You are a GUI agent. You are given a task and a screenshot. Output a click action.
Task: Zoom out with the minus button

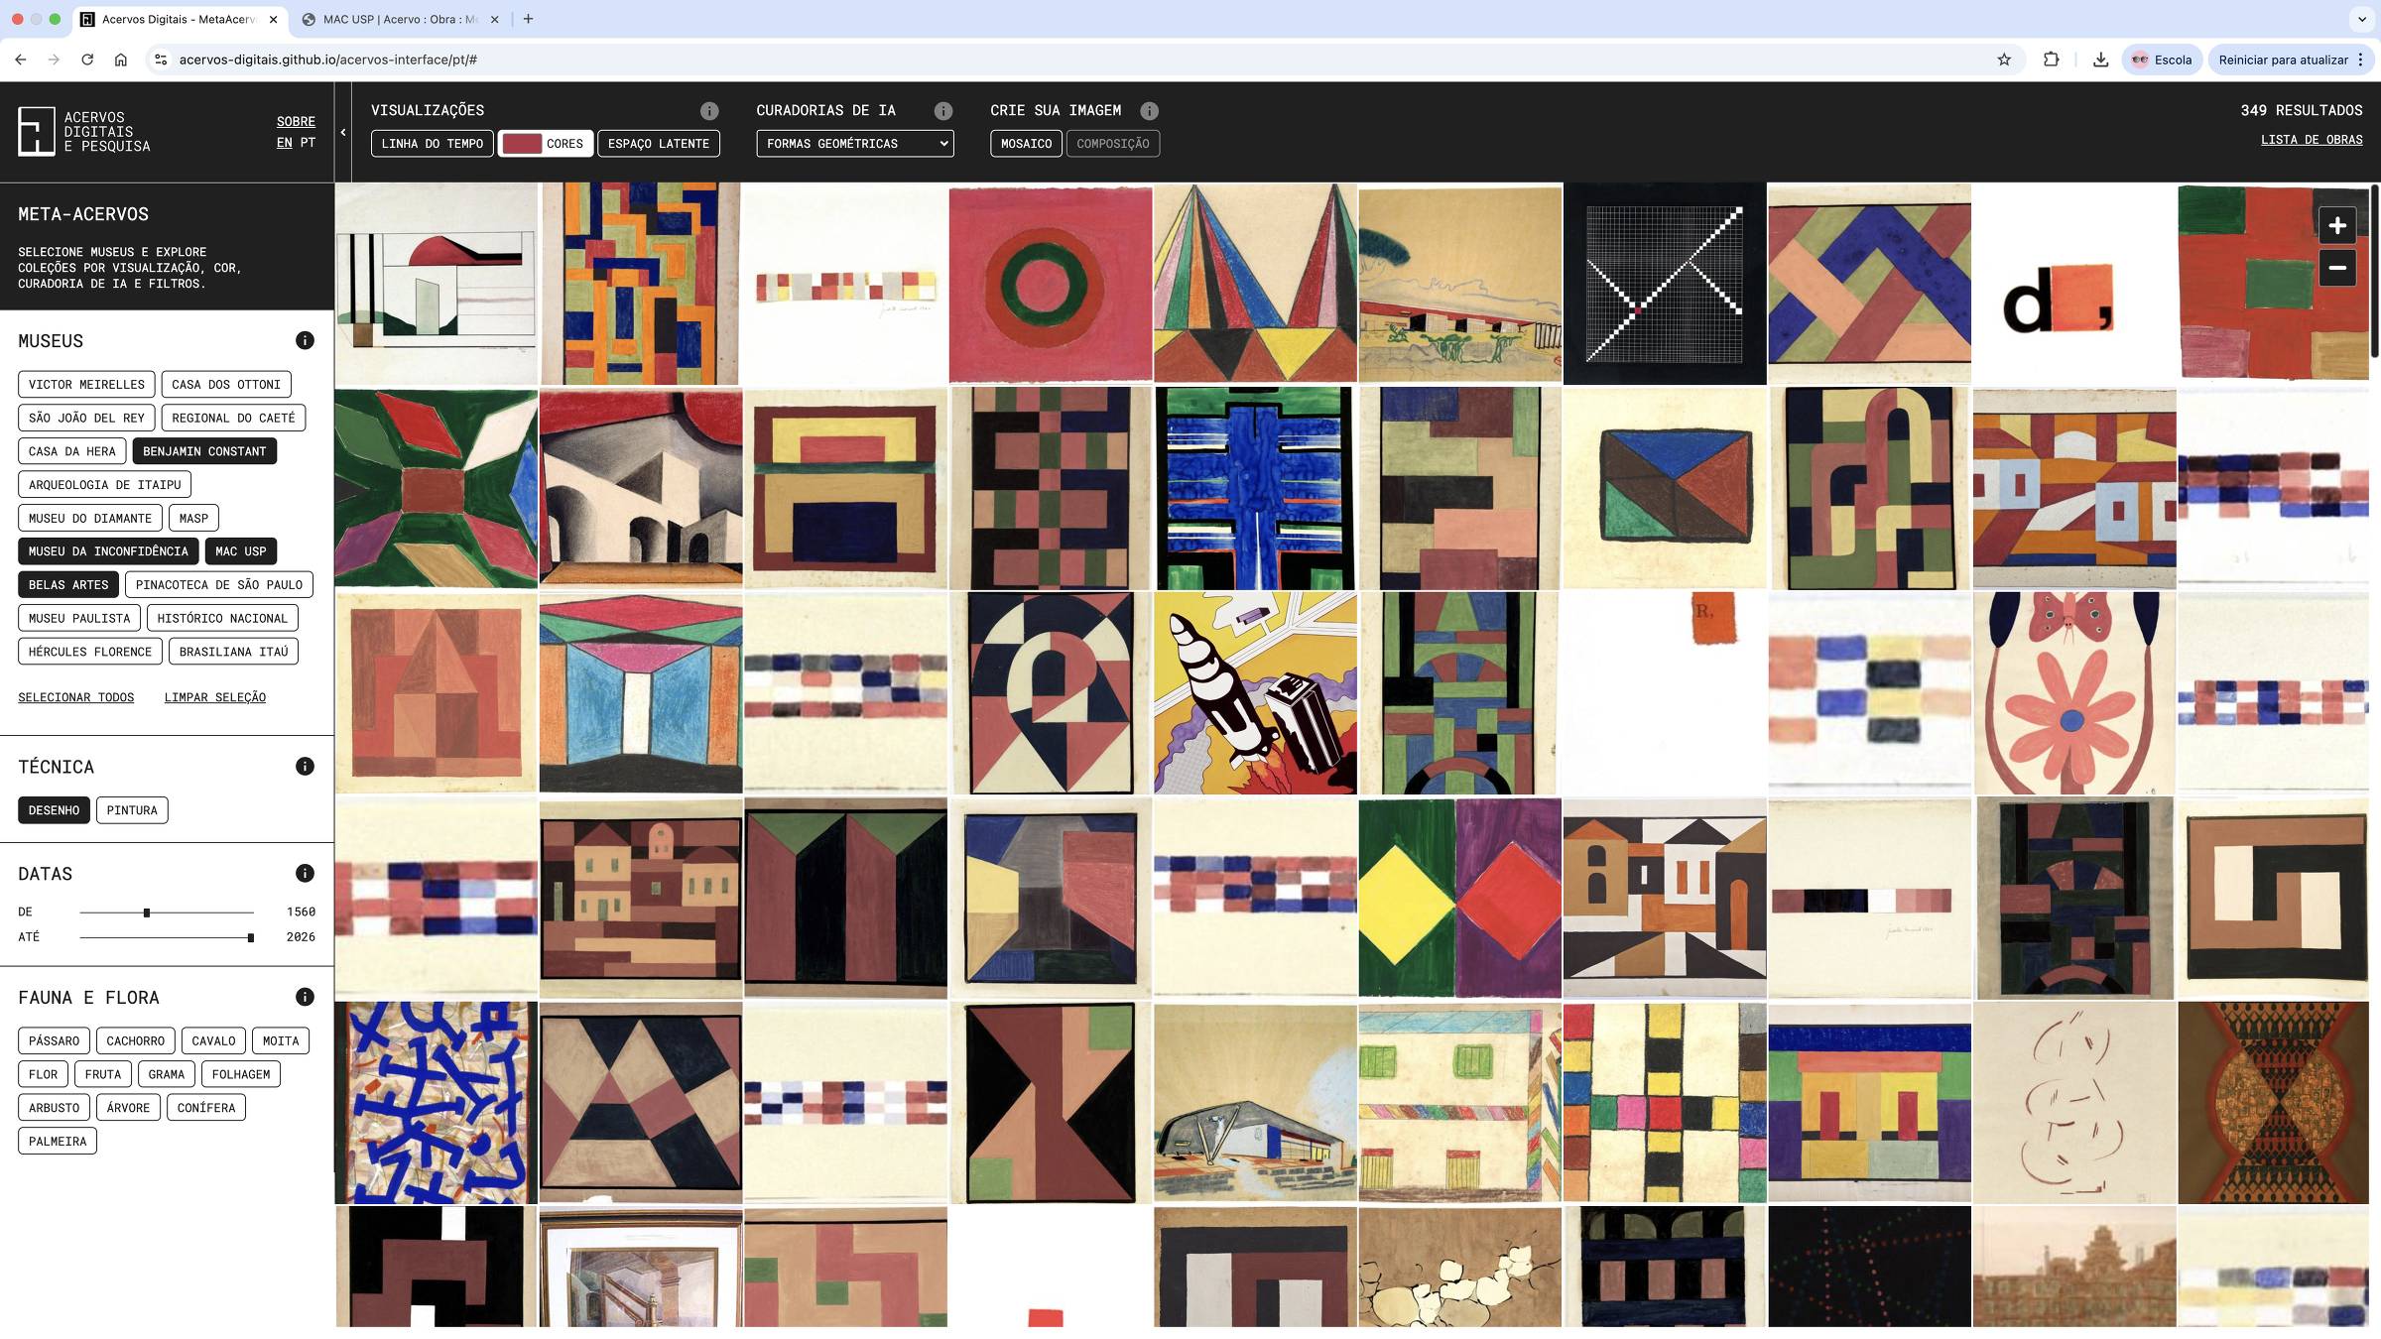click(x=2337, y=268)
